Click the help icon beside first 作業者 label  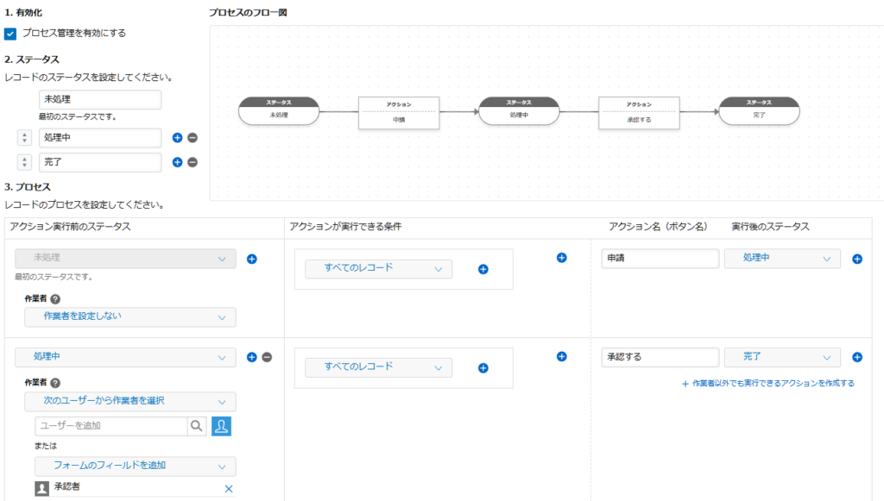pyautogui.click(x=55, y=298)
